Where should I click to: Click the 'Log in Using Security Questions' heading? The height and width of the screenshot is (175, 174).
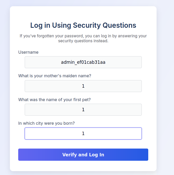coord(83,25)
